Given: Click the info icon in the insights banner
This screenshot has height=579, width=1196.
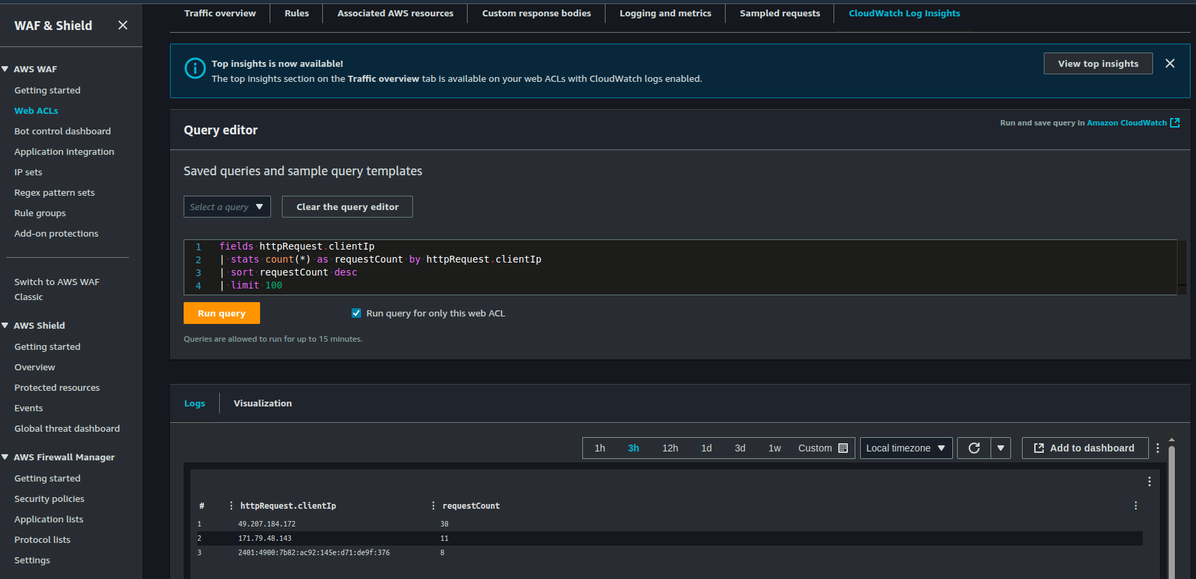Looking at the screenshot, I should [195, 68].
